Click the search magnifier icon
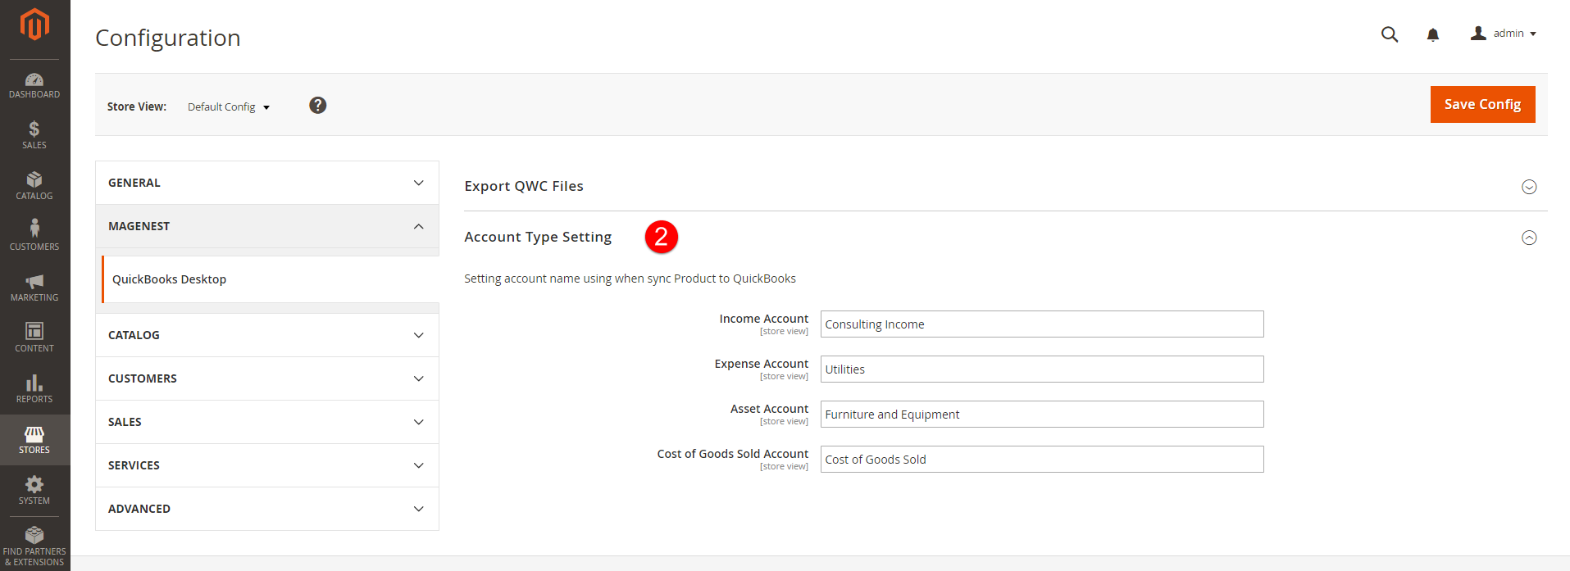This screenshot has width=1570, height=571. click(1389, 34)
